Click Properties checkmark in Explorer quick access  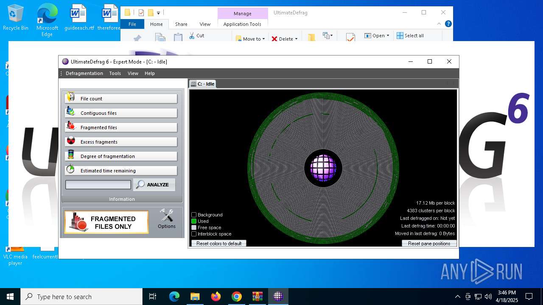(x=141, y=13)
